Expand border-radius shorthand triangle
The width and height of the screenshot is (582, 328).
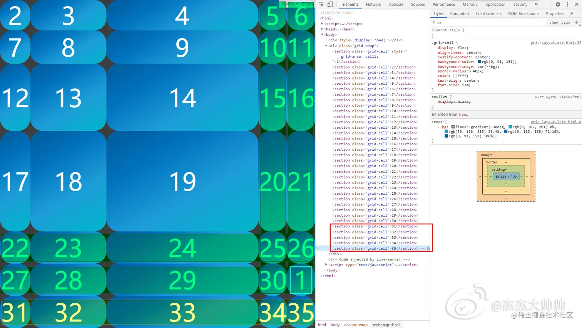point(470,71)
